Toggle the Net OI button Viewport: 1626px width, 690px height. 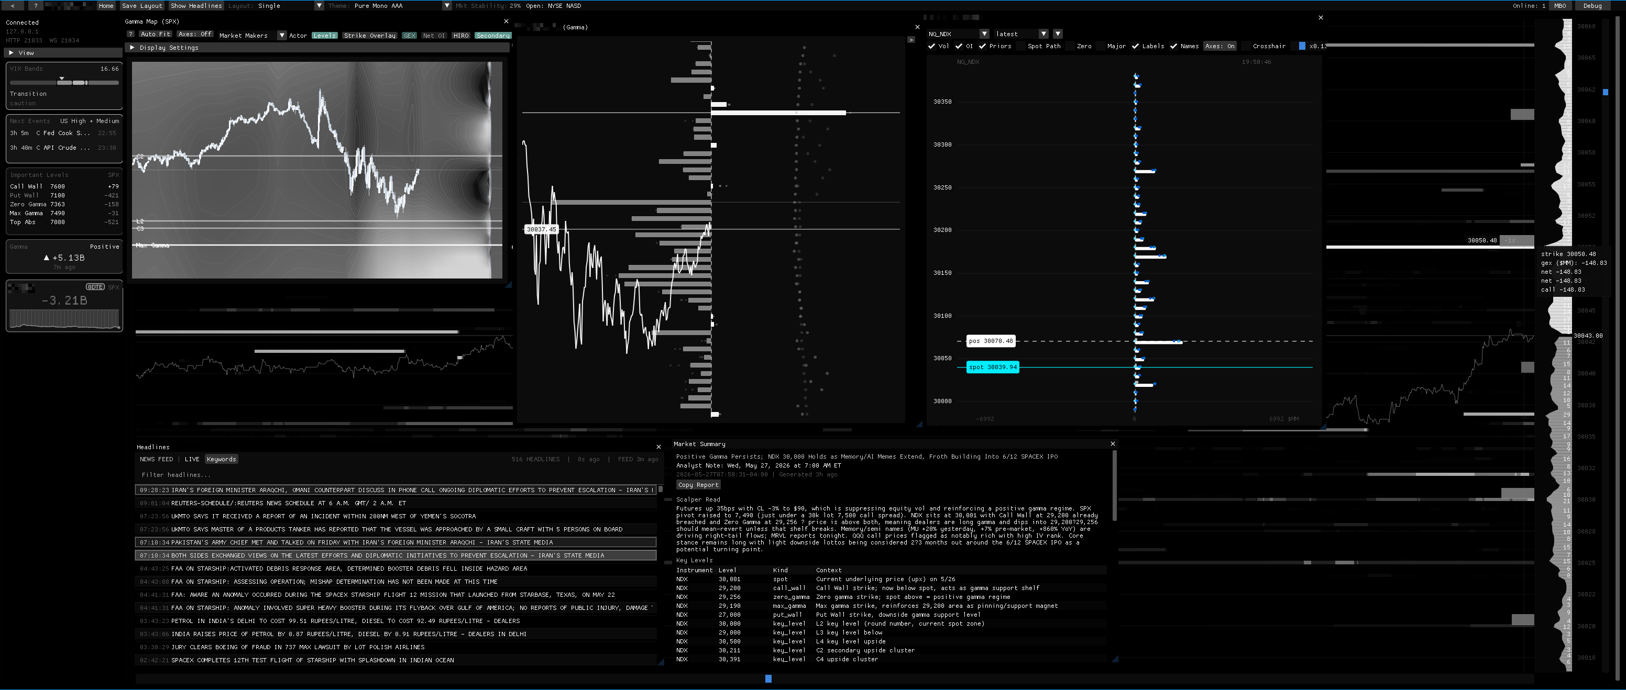coord(434,35)
